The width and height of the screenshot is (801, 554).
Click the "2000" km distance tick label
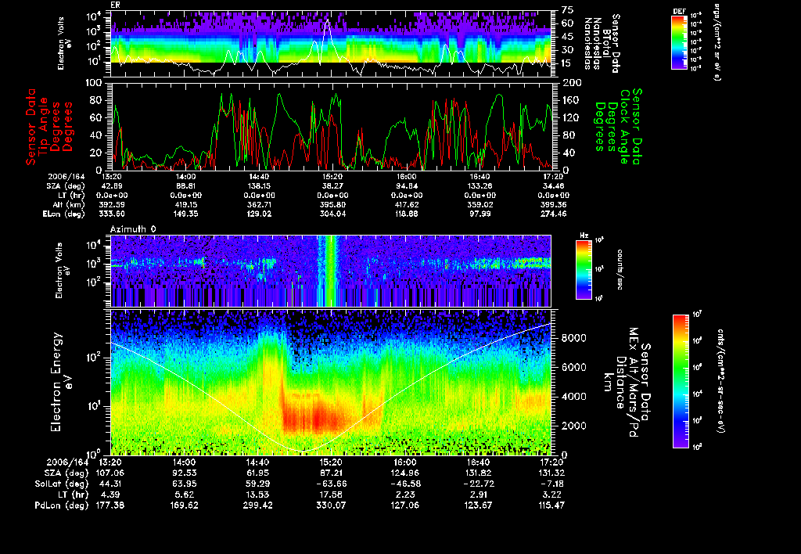point(573,425)
